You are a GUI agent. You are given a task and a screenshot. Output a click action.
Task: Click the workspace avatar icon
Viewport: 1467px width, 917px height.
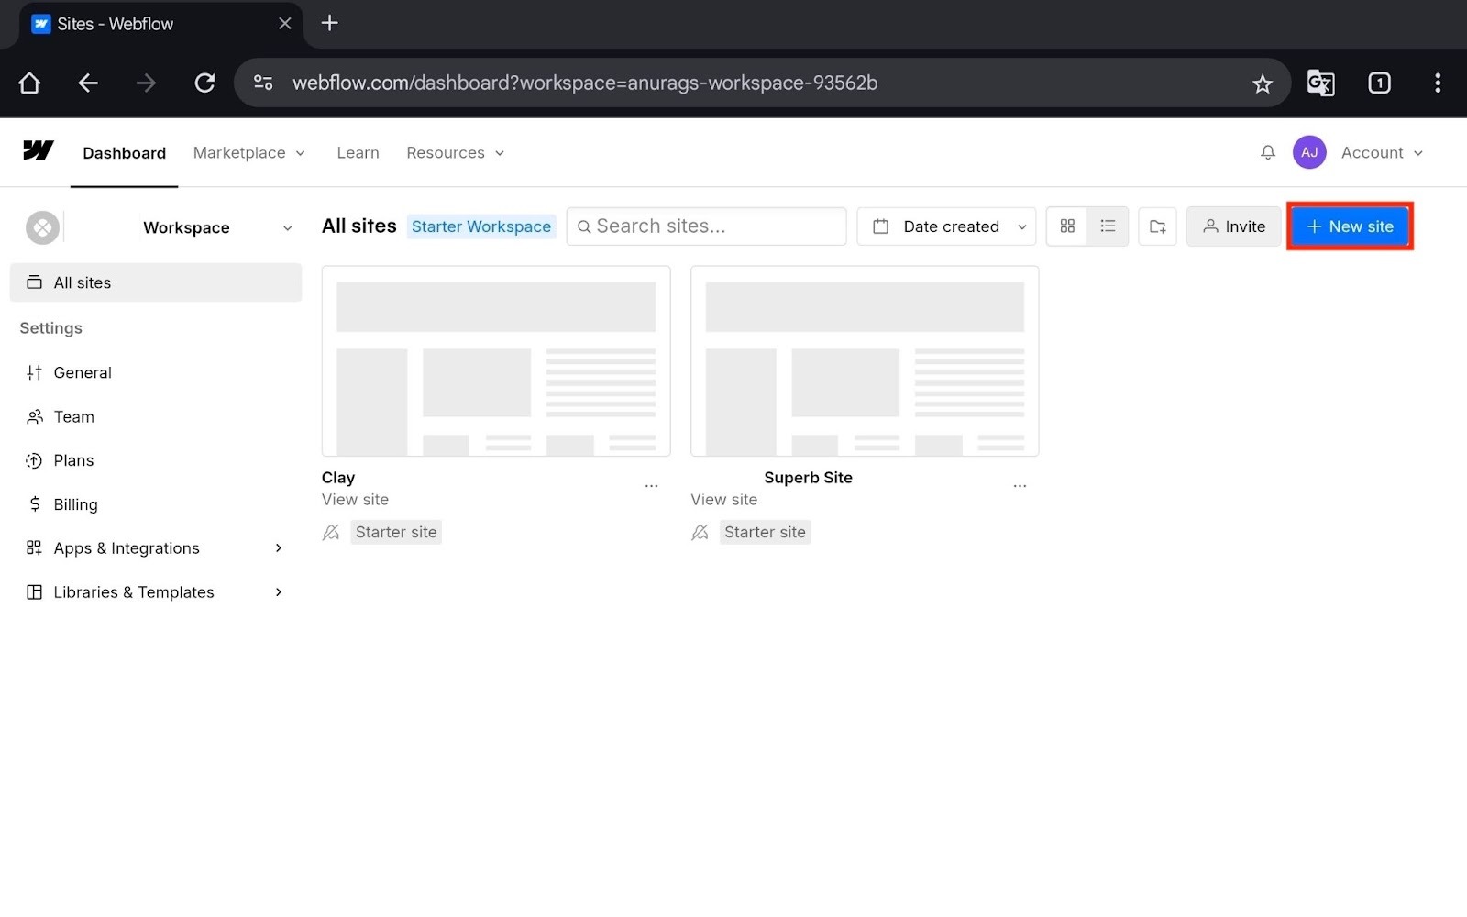pos(42,227)
